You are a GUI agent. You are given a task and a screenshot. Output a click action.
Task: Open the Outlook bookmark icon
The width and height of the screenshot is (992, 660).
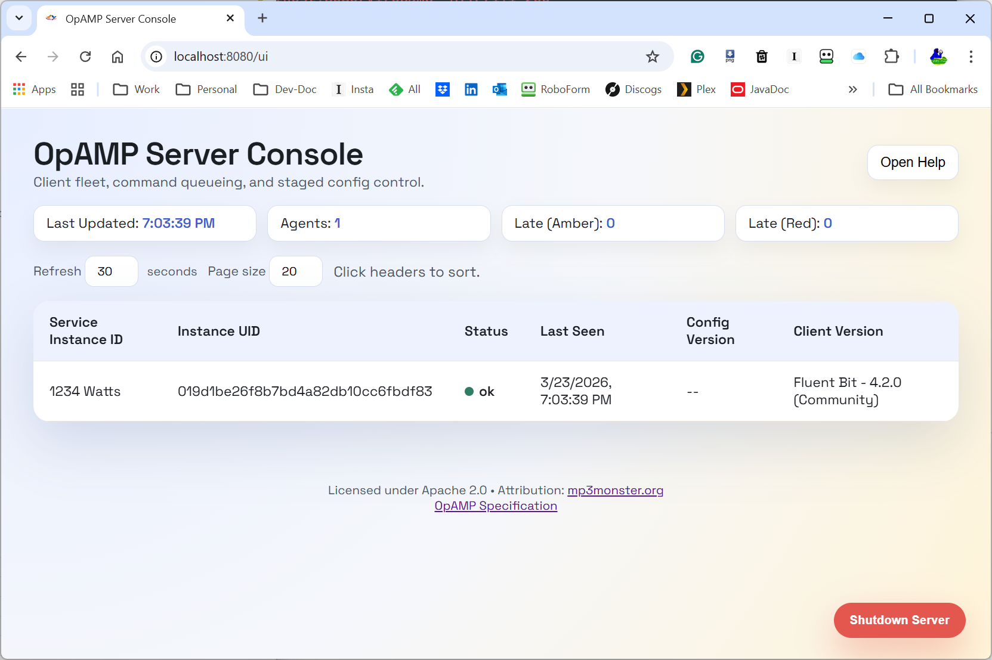tap(499, 89)
